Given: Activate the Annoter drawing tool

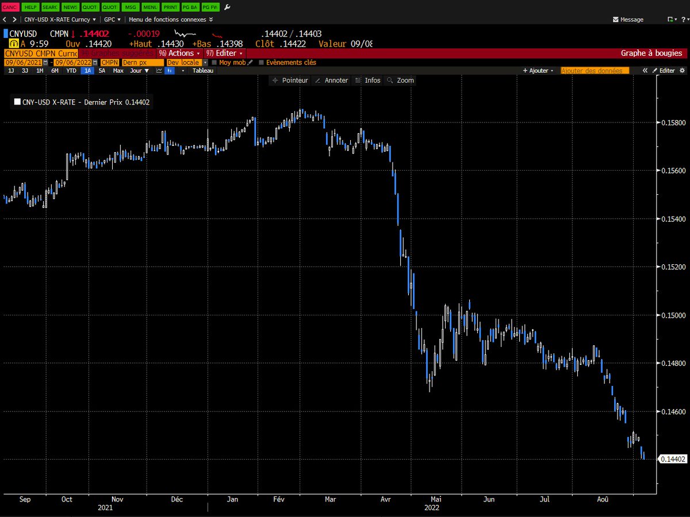Looking at the screenshot, I should [332, 80].
